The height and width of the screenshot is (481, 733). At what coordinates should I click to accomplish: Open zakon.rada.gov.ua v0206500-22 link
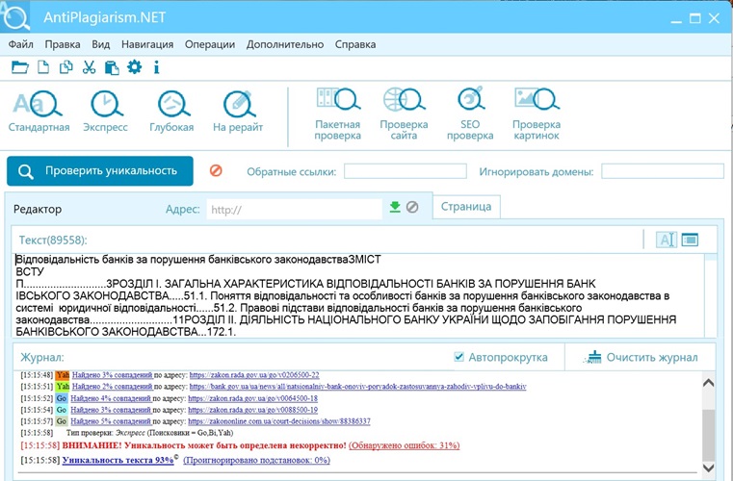pyautogui.click(x=254, y=374)
